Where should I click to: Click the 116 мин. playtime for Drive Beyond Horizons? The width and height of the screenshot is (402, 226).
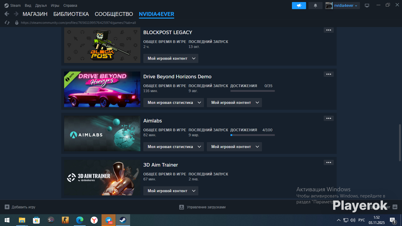click(151, 91)
